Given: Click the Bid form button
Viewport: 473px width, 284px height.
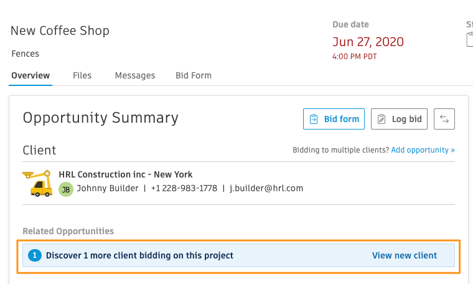Looking at the screenshot, I should 334,119.
